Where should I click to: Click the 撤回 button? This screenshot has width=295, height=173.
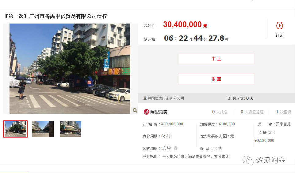point(216,79)
